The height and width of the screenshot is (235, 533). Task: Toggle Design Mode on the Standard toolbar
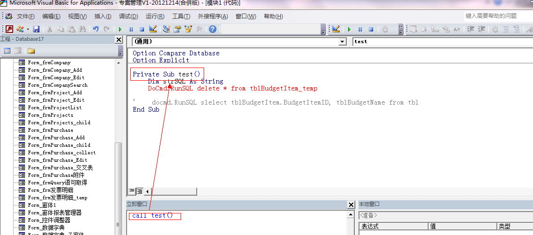(x=152, y=29)
